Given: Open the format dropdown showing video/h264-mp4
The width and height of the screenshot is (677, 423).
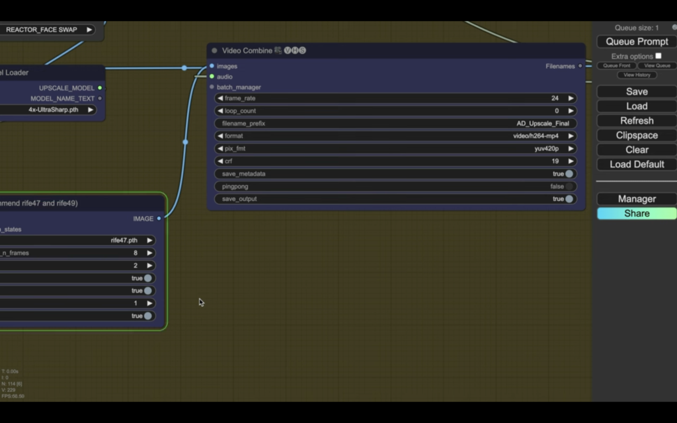Looking at the screenshot, I should pos(395,136).
